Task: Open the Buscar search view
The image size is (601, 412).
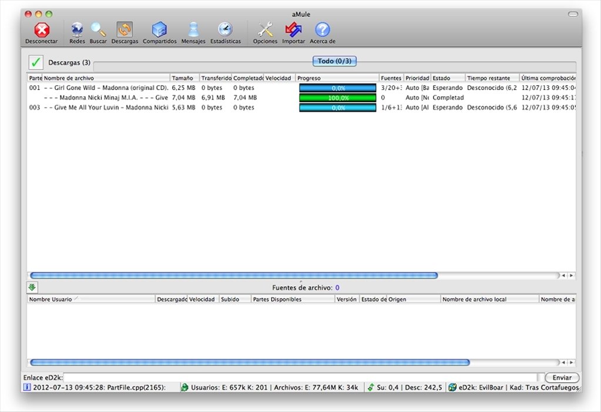Action: 98,33
